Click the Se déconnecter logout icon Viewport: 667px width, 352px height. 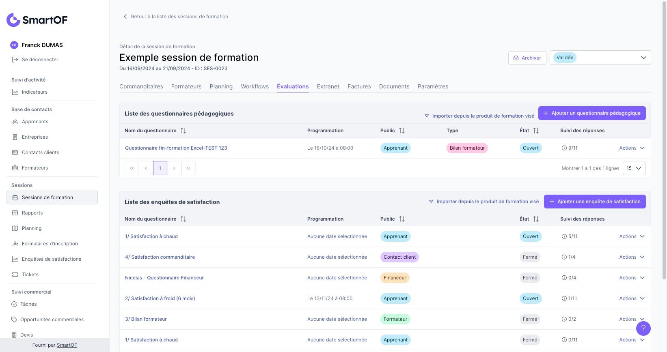[x=15, y=60]
